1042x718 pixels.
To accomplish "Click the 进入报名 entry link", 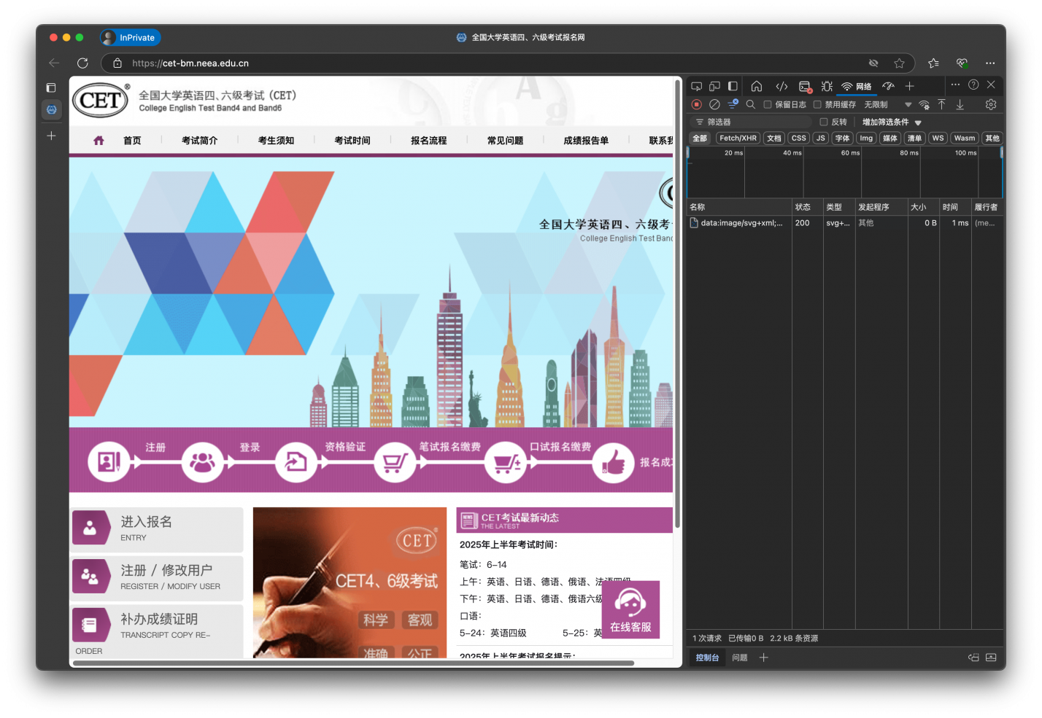I will (x=157, y=528).
